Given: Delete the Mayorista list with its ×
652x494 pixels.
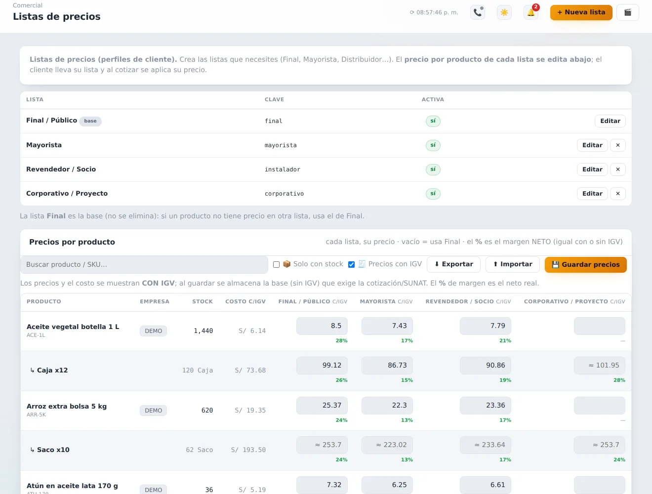Looking at the screenshot, I should [618, 145].
